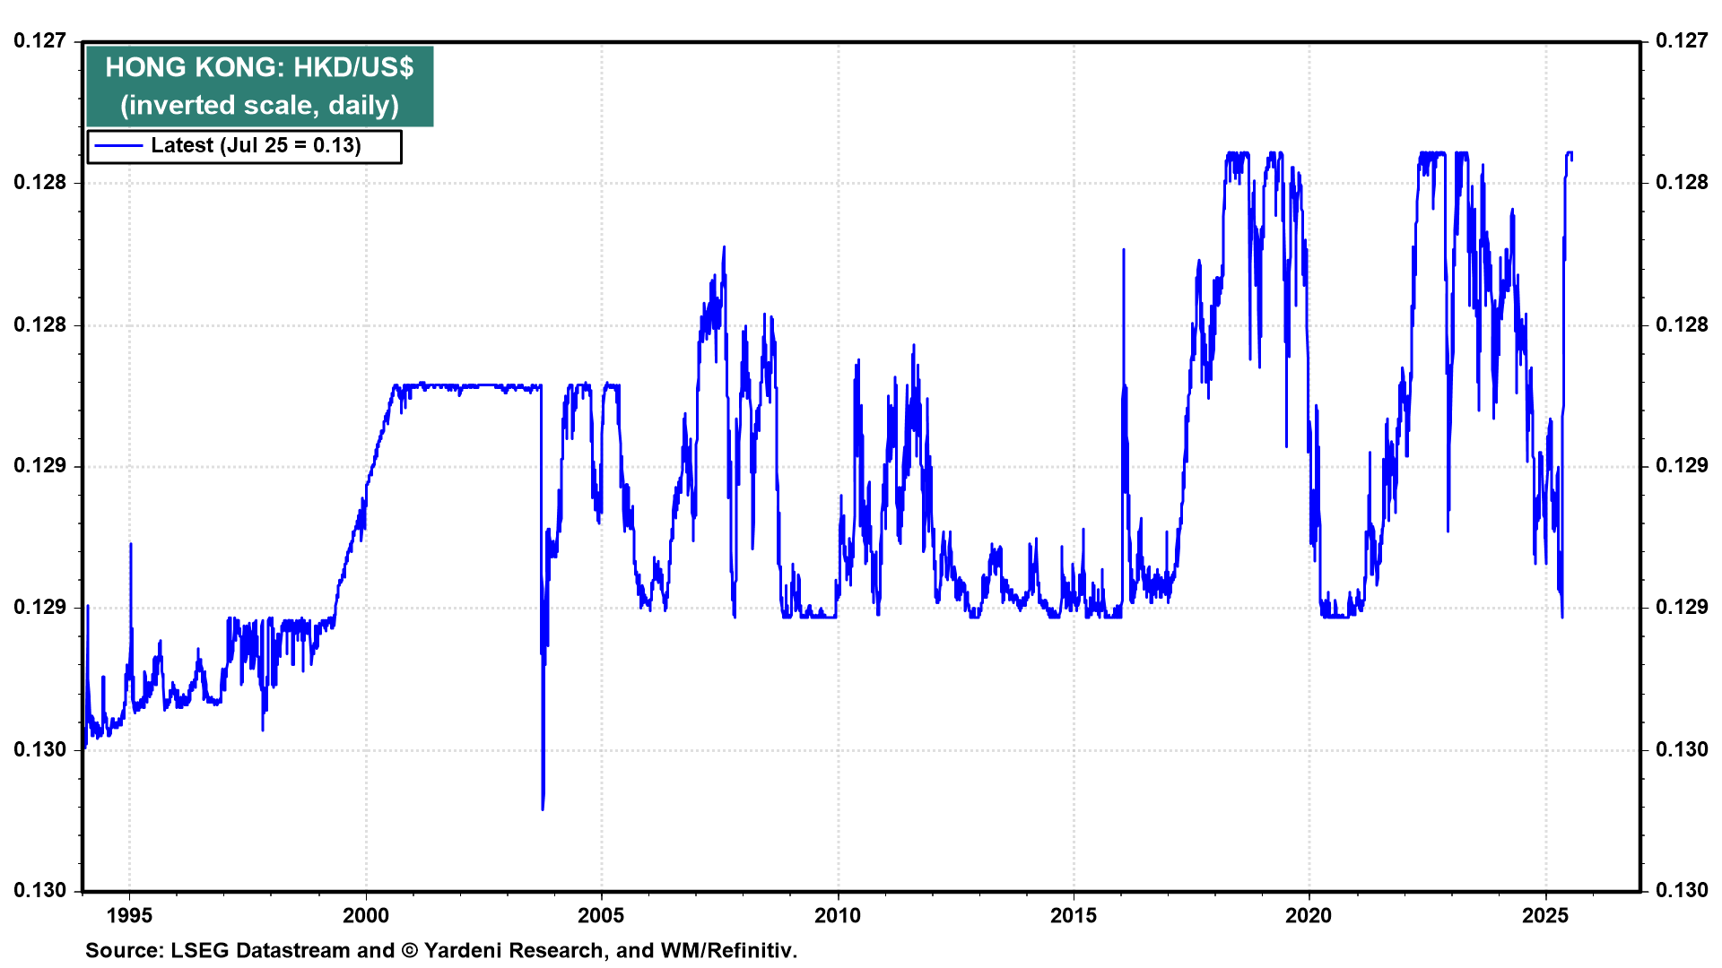The width and height of the screenshot is (1722, 968).
Task: Click the Latest (Jul 25 = 0.13) legend text
Action: [x=256, y=146]
